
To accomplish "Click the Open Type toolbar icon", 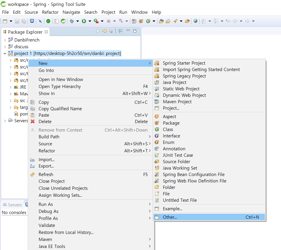I will pos(161,21).
